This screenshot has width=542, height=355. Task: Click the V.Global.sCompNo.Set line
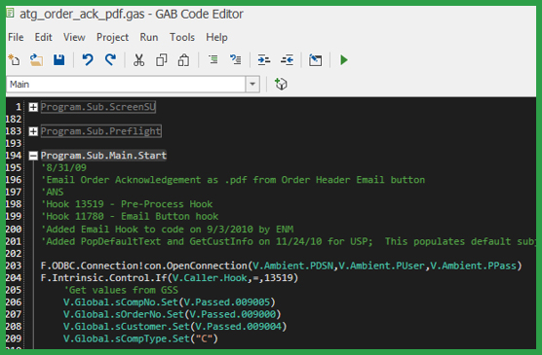tap(170, 302)
